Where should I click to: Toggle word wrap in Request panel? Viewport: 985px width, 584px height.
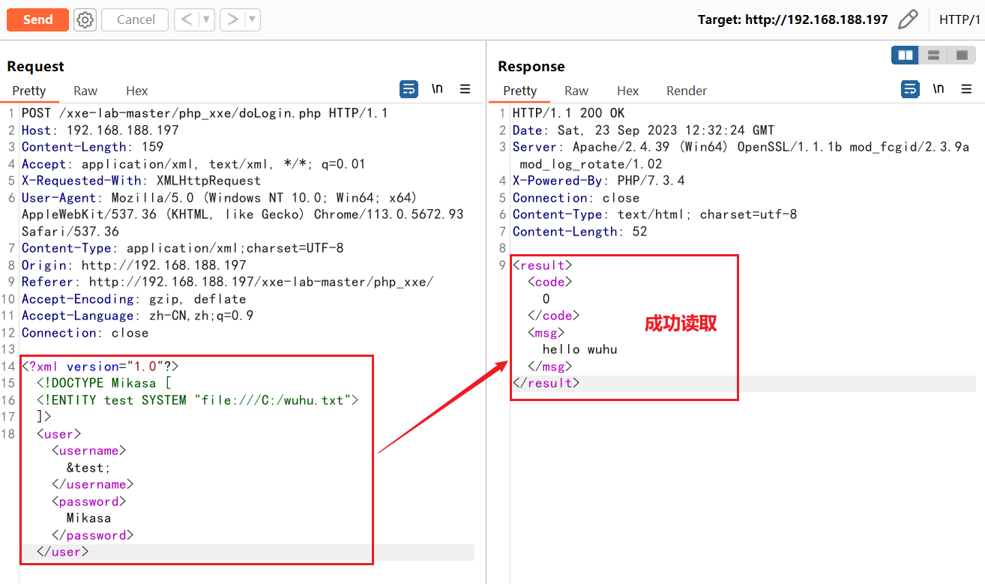[409, 89]
